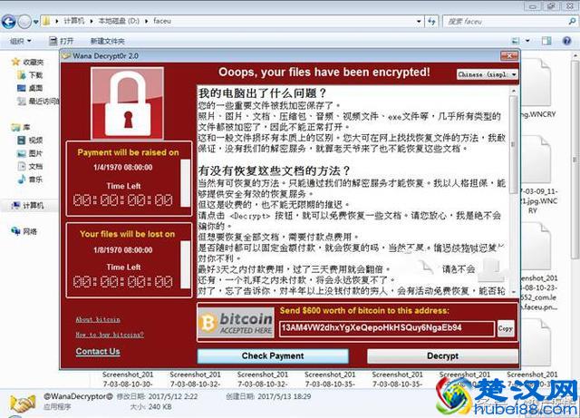Click the padlock image in ransomware window

[x=127, y=103]
